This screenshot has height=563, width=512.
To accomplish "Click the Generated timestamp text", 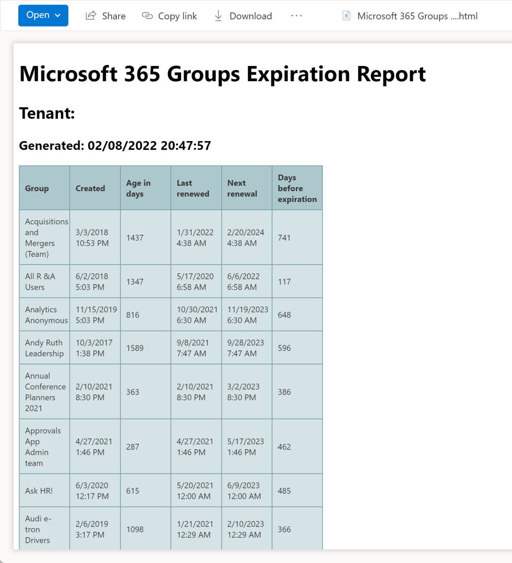I will [x=115, y=146].
